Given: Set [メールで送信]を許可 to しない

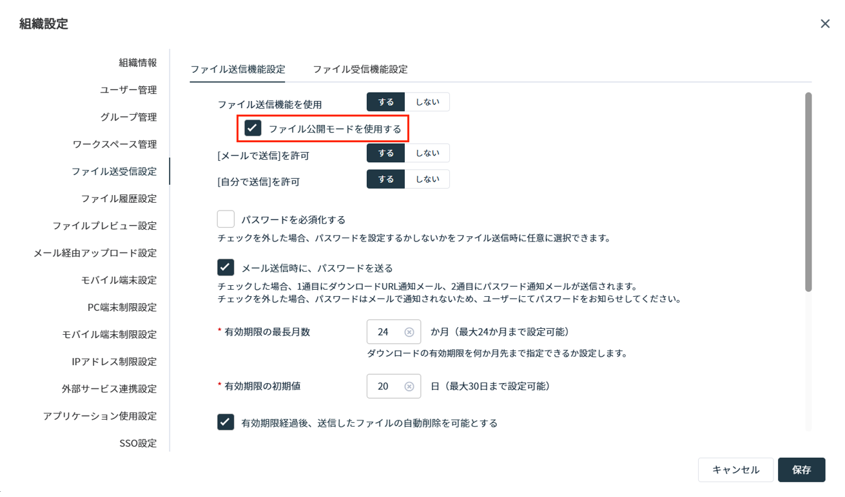Looking at the screenshot, I should [427, 153].
